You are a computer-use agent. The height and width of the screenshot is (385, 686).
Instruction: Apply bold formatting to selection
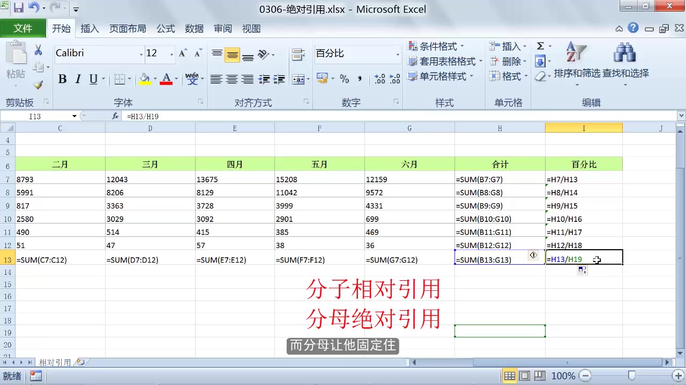coord(62,79)
